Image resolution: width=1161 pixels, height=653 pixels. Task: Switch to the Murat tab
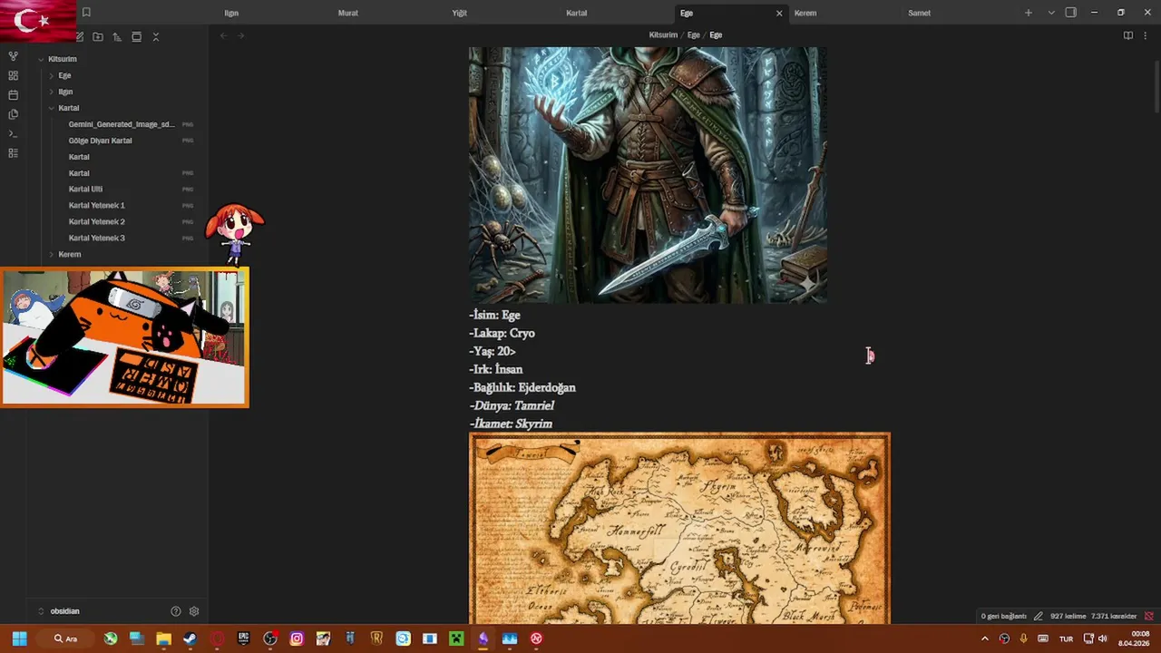click(348, 13)
